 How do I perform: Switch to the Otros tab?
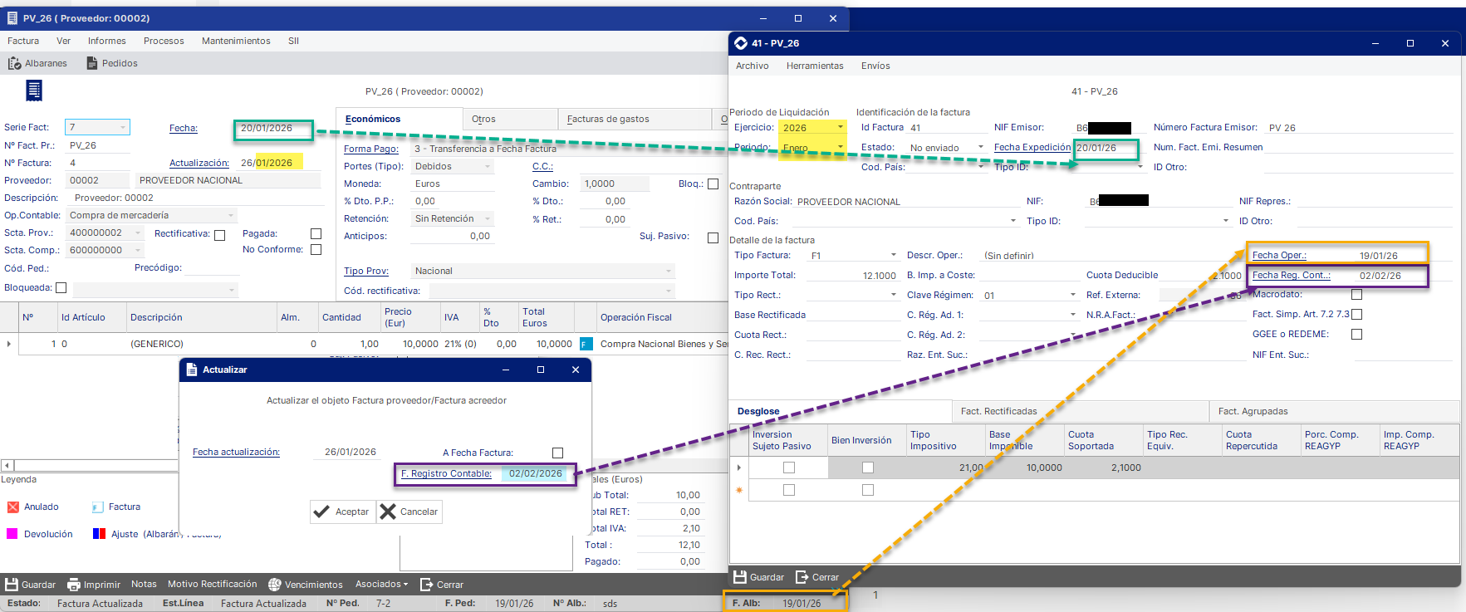(509, 119)
